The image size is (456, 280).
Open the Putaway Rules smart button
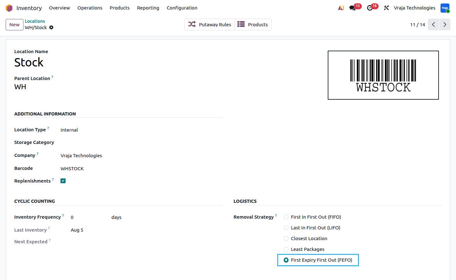(x=210, y=25)
